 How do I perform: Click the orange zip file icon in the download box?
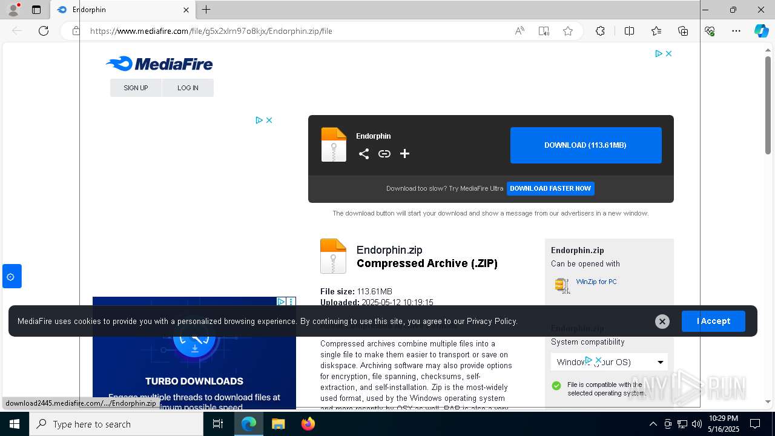coord(334,145)
